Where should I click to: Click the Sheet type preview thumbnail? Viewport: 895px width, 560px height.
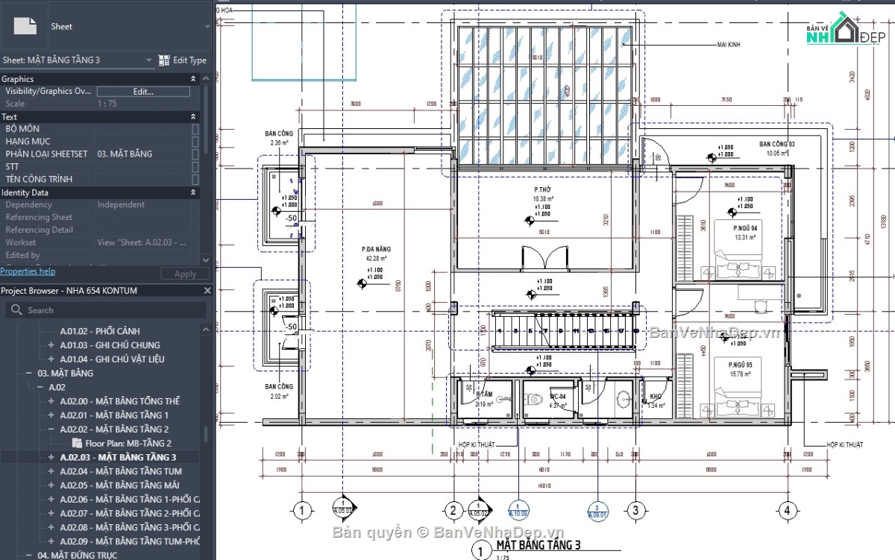[25, 26]
